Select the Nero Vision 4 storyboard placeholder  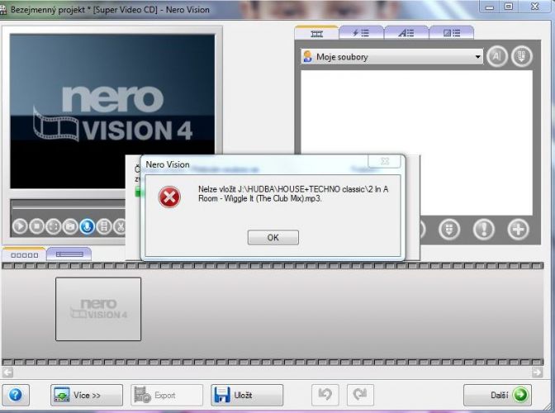98,309
